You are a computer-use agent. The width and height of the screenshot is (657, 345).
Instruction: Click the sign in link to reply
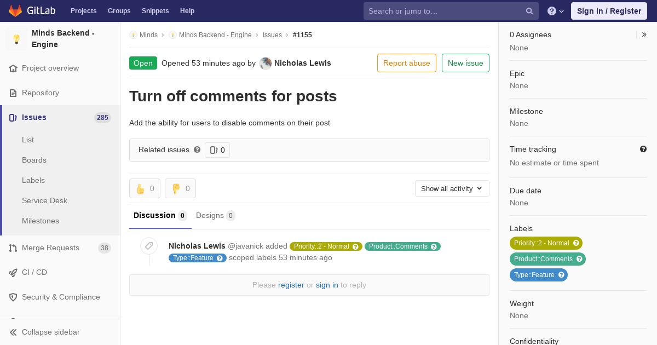tap(327, 285)
